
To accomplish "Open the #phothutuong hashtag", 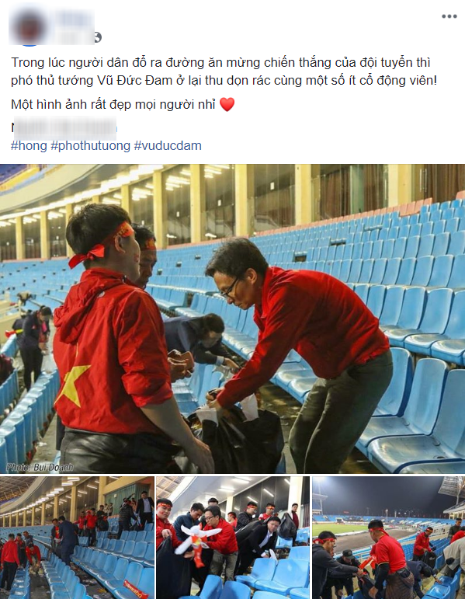I will [x=91, y=145].
